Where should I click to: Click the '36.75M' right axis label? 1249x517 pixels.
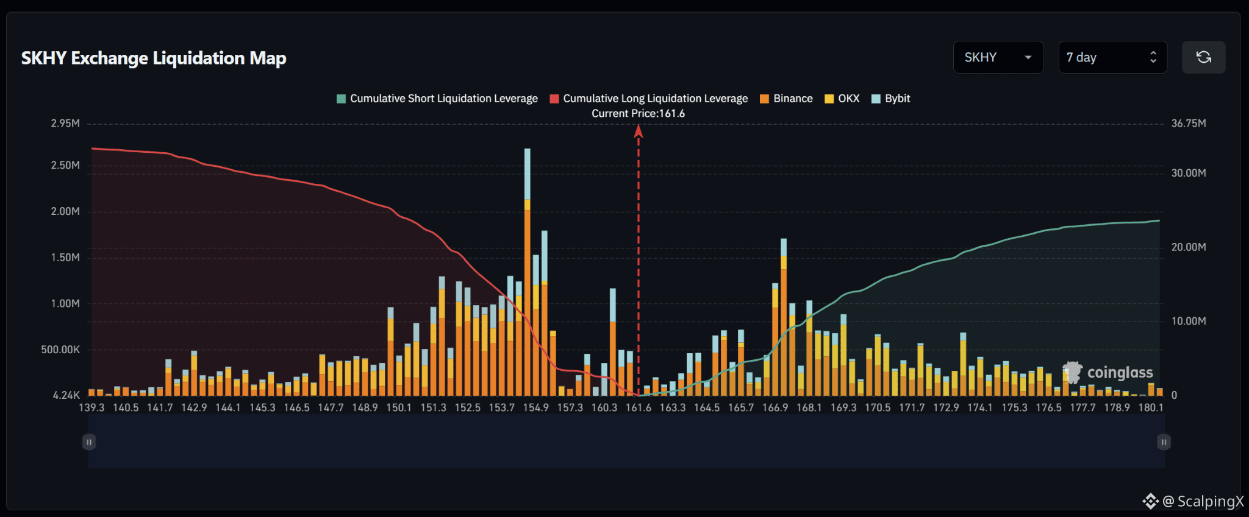click(x=1189, y=124)
